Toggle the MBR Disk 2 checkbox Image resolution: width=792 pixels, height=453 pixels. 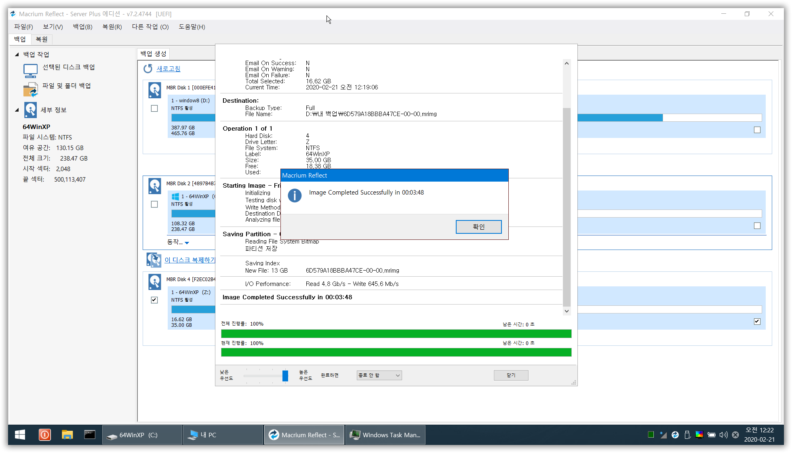pyautogui.click(x=154, y=204)
